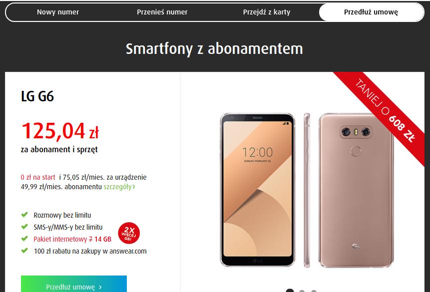Open the szczegóły details link
This screenshot has height=292, width=430.
(117, 187)
